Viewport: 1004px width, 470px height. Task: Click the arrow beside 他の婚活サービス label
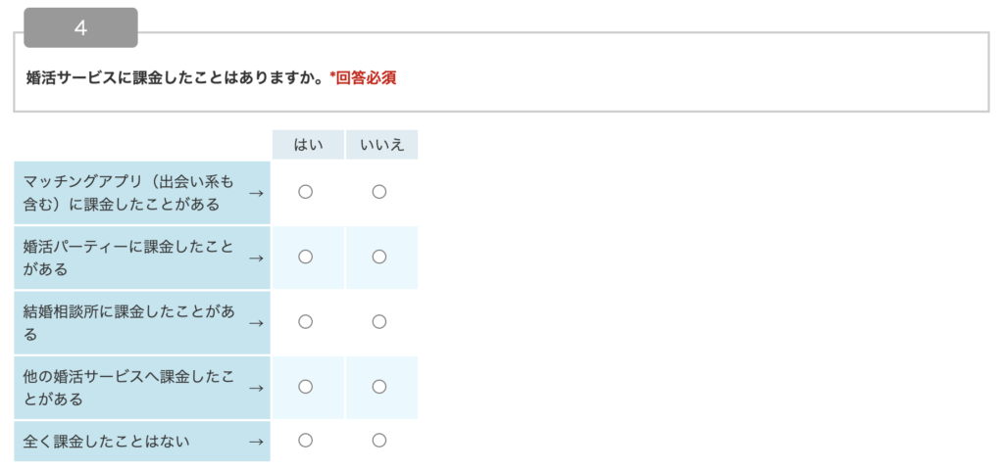pyautogui.click(x=256, y=388)
